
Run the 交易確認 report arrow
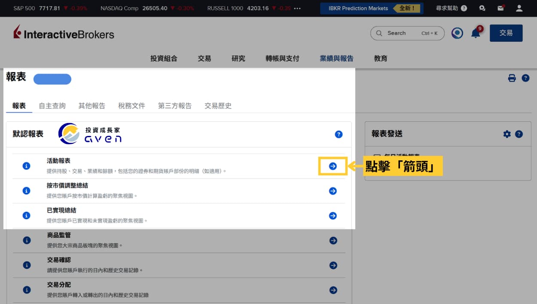coord(333,265)
